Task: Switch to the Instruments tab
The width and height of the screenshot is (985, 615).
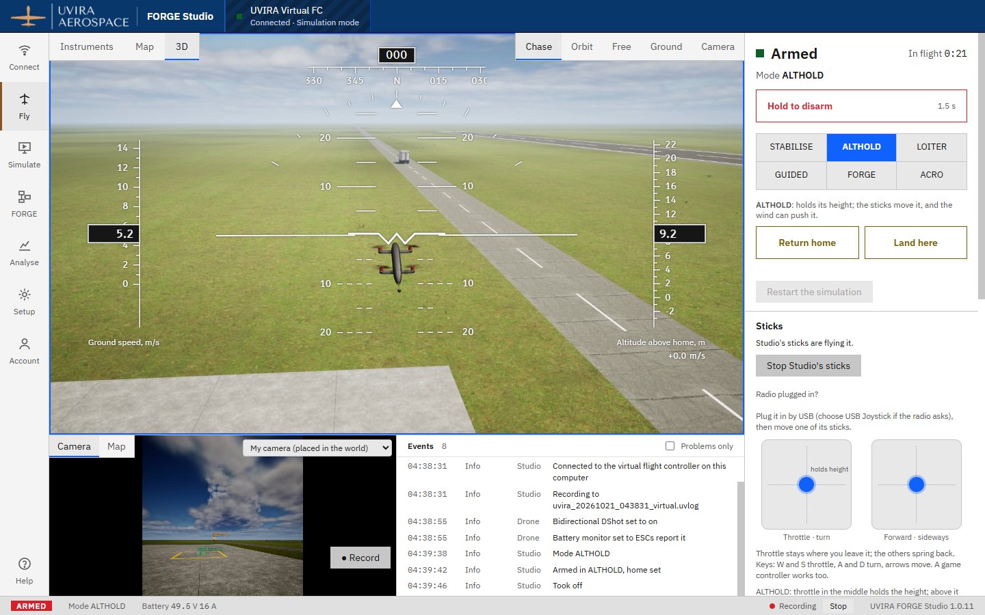Action: pyautogui.click(x=87, y=46)
